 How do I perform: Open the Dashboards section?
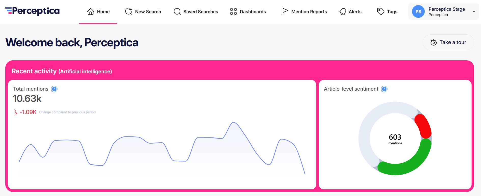coord(248,12)
